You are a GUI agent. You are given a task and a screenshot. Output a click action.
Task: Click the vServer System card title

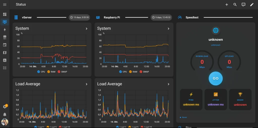[22, 29]
